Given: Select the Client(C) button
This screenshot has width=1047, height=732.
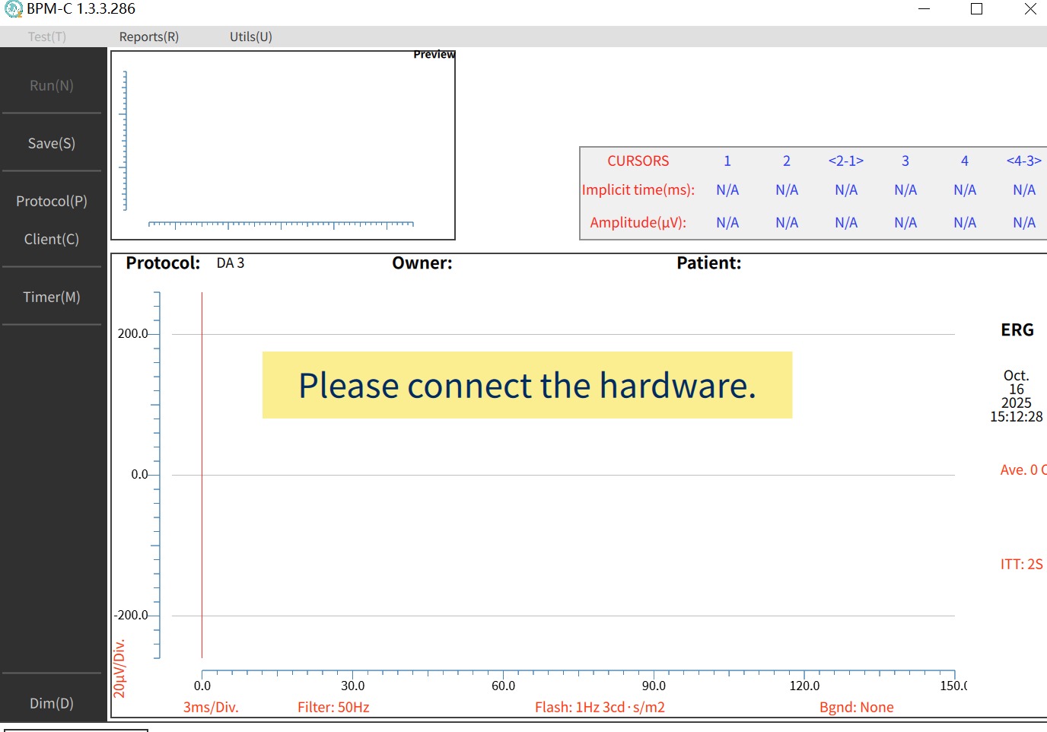Looking at the screenshot, I should 52,239.
